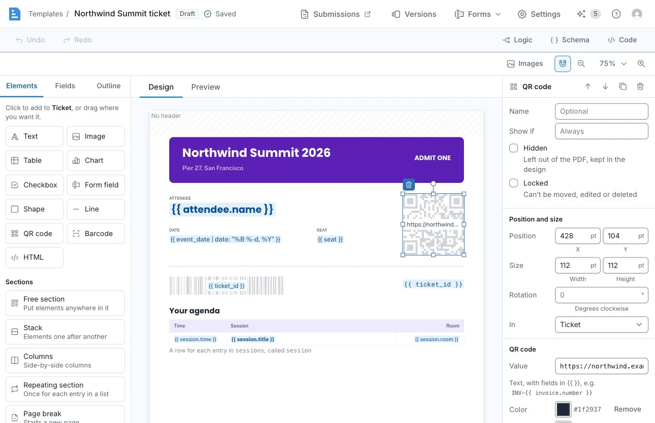
Task: Move QR code element down
Action: 605,86
